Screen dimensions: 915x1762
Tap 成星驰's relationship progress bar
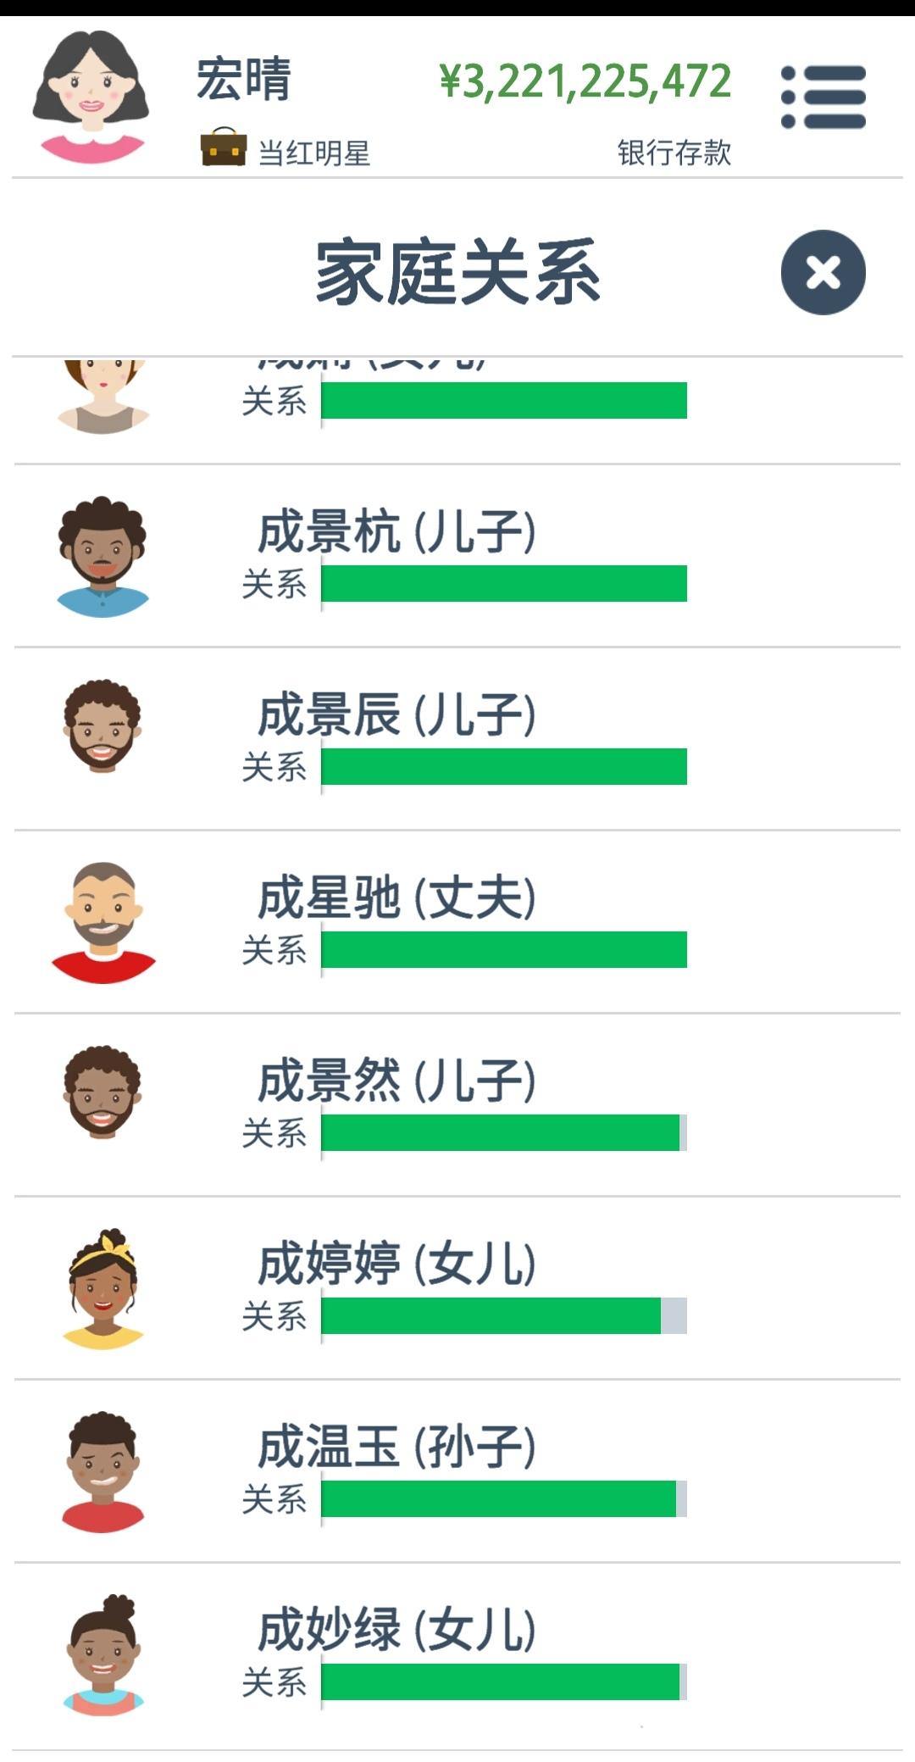point(504,949)
